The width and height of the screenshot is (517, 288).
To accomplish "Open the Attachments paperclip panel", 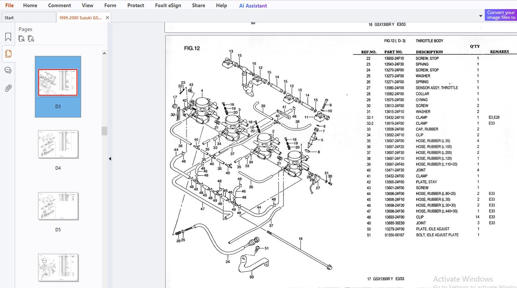I will coord(8,88).
